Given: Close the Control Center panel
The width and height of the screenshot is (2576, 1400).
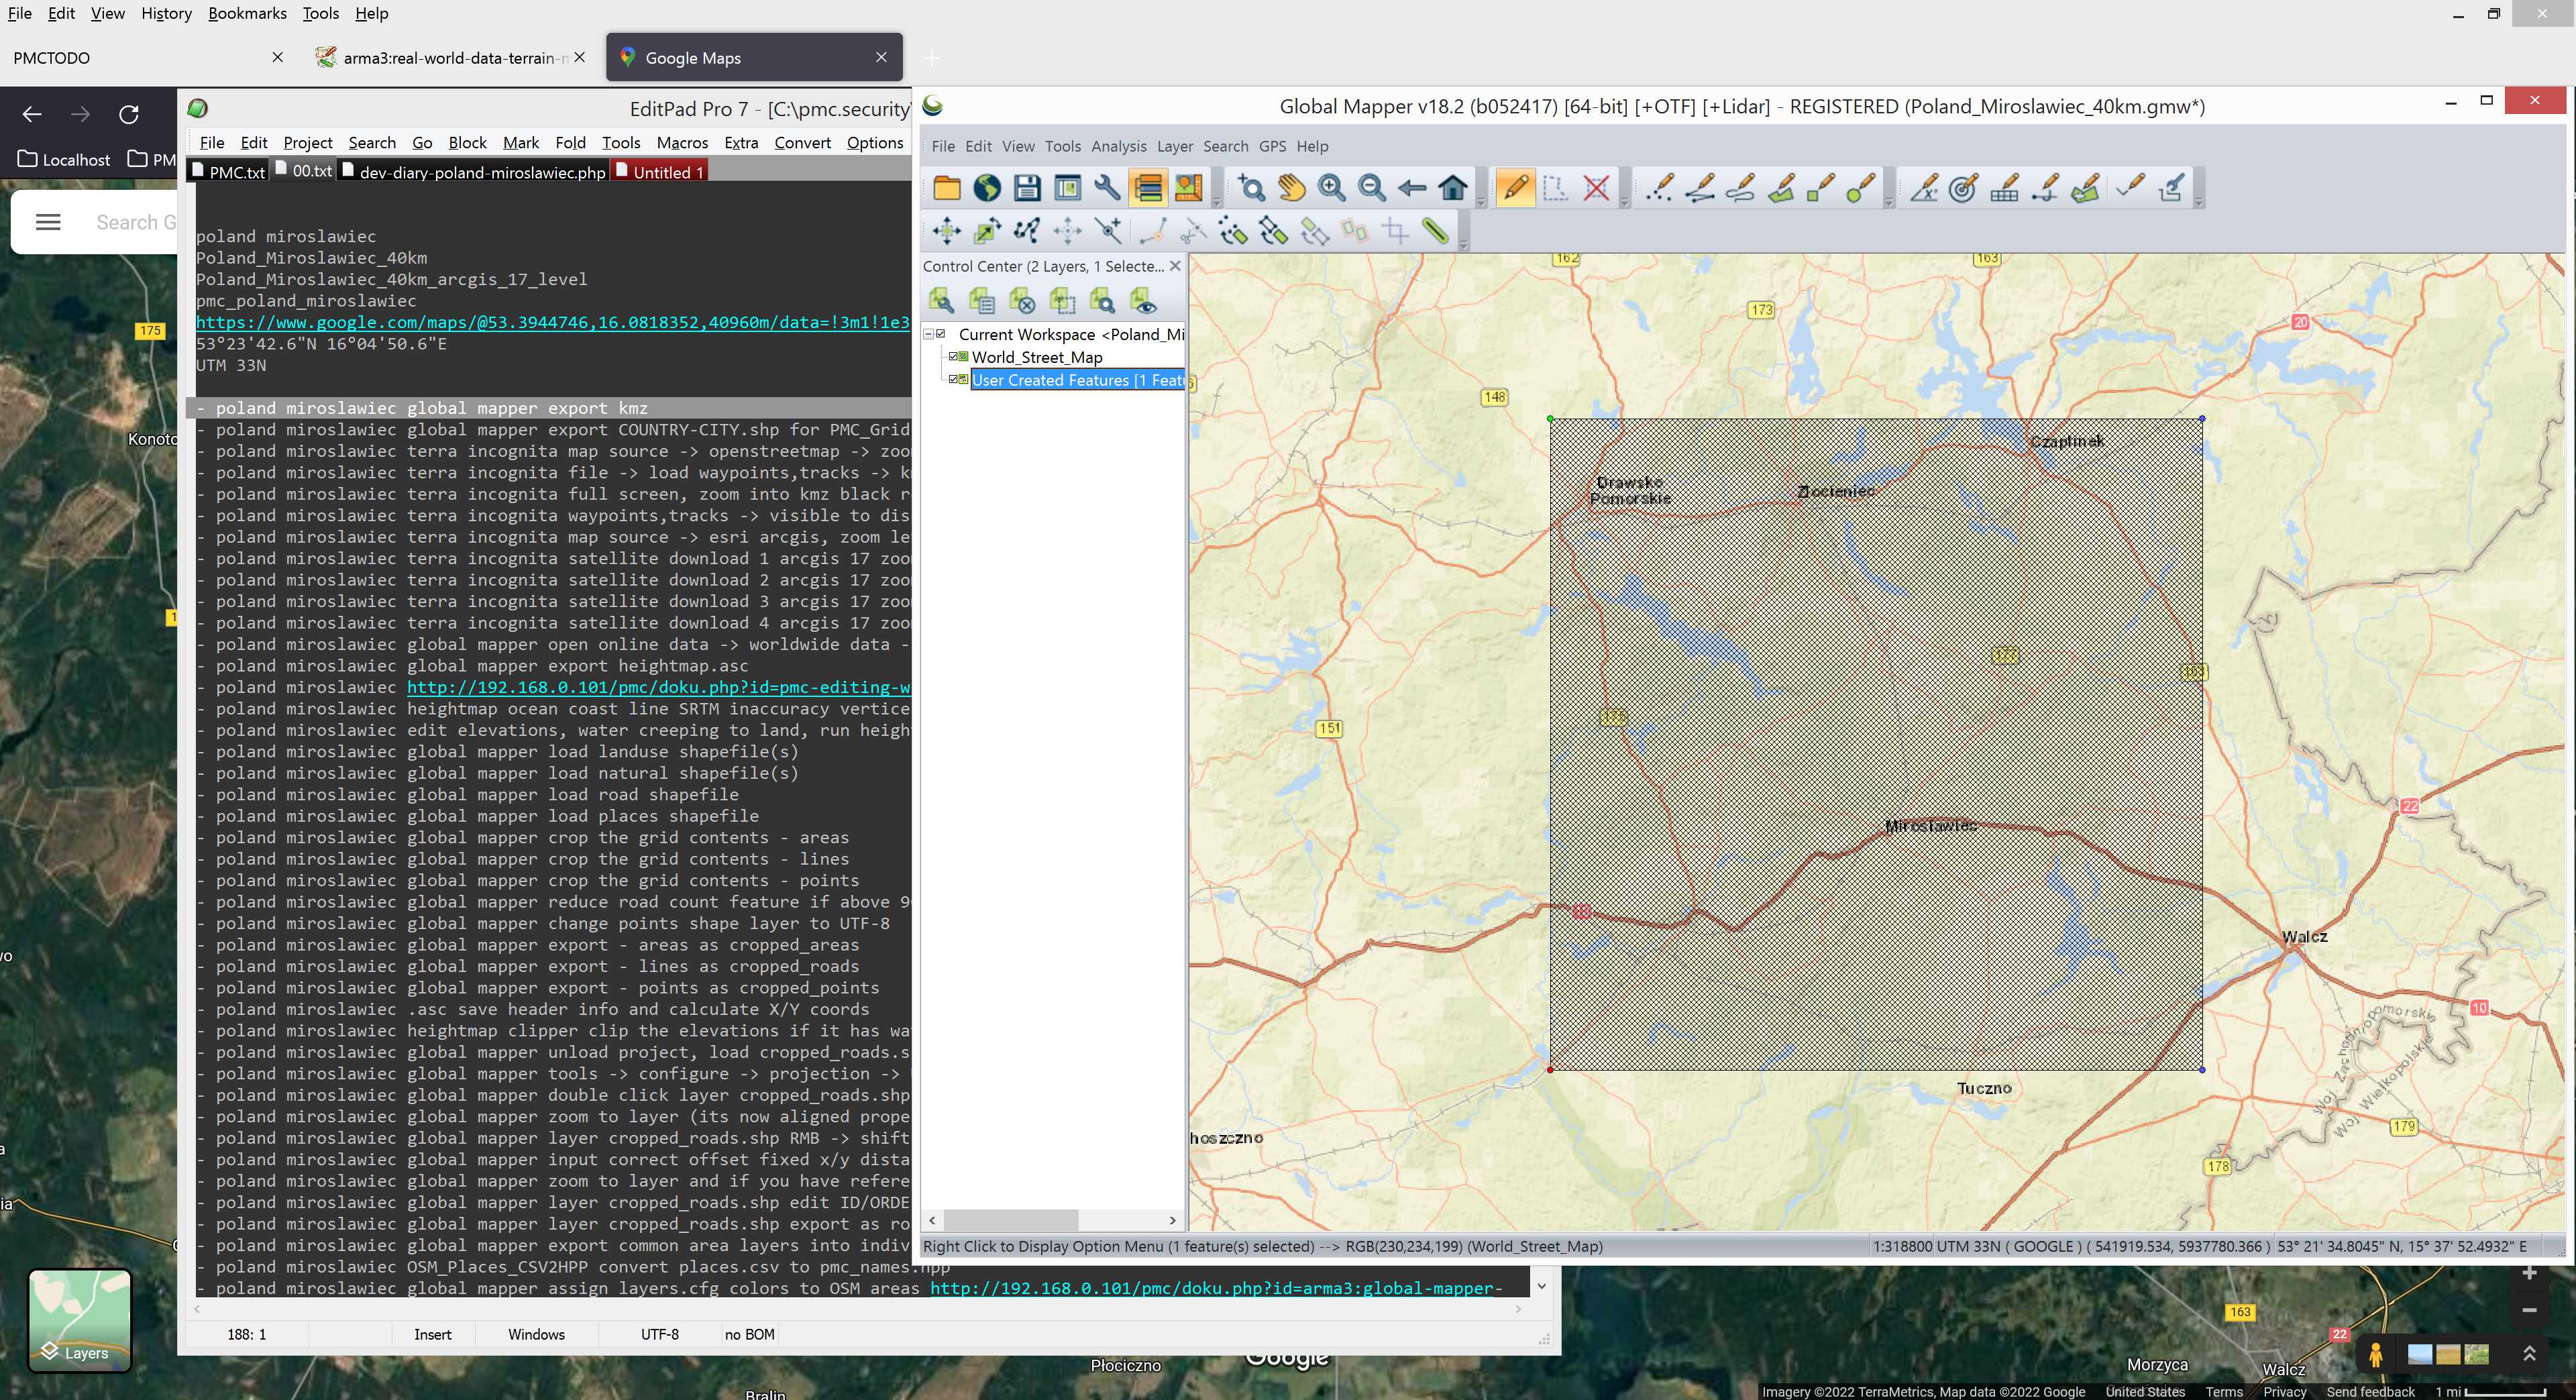Looking at the screenshot, I should point(1175,266).
